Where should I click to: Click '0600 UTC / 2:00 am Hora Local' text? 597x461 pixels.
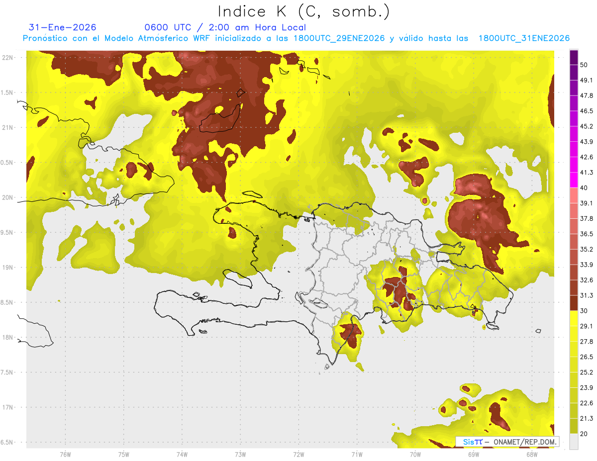(x=225, y=27)
